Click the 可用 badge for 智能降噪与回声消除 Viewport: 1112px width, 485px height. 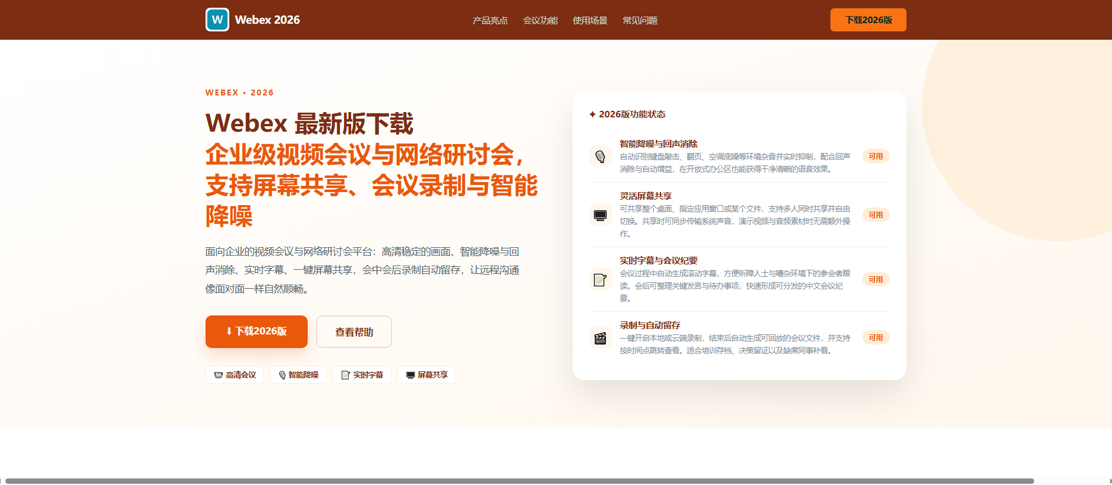pos(876,157)
